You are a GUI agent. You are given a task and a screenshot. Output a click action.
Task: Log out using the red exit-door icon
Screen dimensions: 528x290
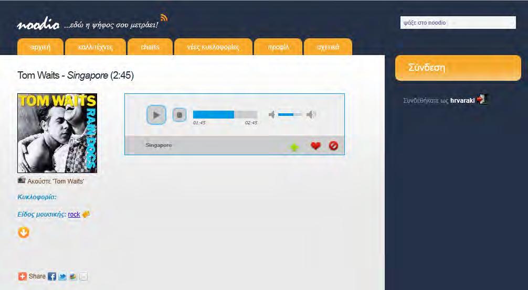(x=482, y=99)
